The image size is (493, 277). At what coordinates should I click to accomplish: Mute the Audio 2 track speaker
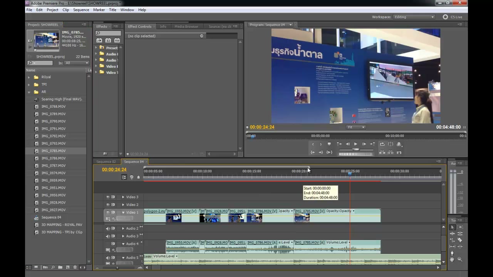pos(108,229)
